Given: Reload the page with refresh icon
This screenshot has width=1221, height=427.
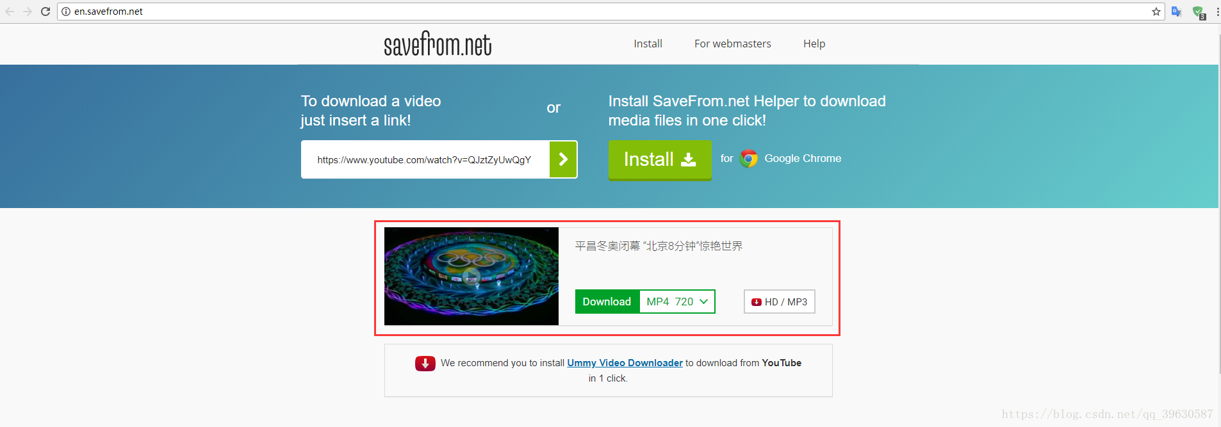Looking at the screenshot, I should (45, 12).
